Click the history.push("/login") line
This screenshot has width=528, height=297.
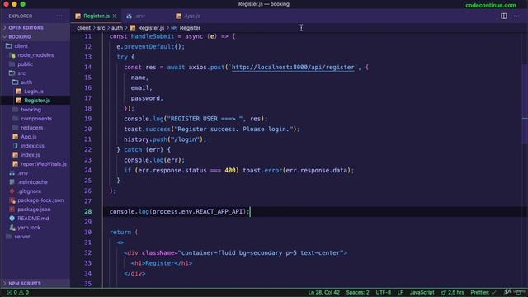[x=165, y=139]
